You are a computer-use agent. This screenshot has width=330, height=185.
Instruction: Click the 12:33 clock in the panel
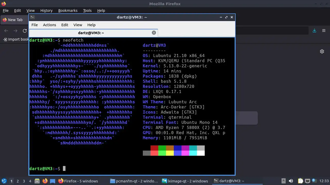point(324,181)
